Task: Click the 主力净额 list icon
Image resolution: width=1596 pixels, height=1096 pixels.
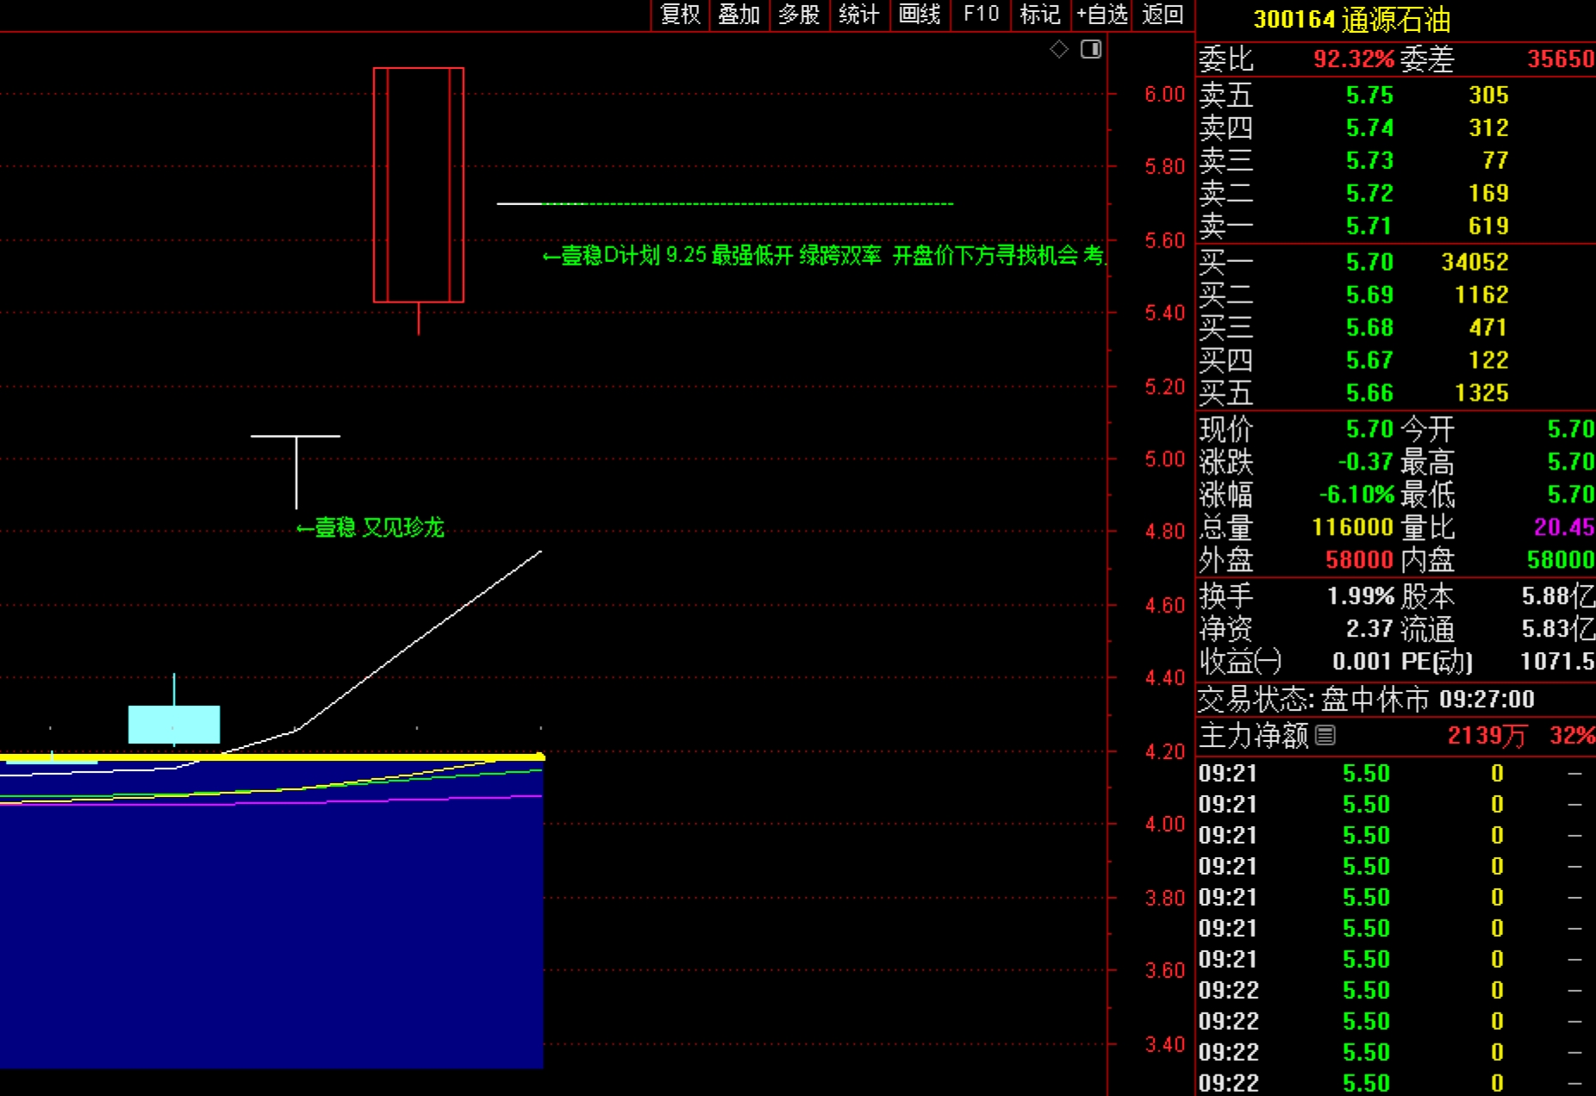Action: (x=1325, y=735)
